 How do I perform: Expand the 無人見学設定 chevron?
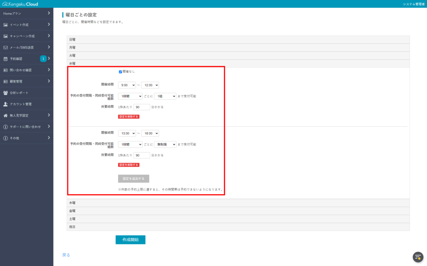49,115
